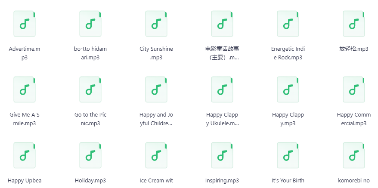Select the Advertime.mp3 music file icon
The height and width of the screenshot is (188, 378).
coord(25,24)
